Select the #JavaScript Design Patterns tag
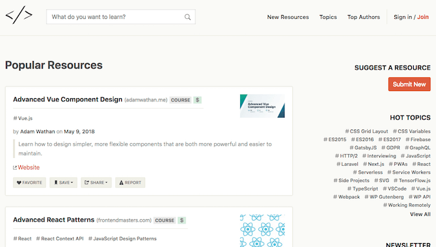The height and width of the screenshot is (247, 436). click(x=122, y=239)
